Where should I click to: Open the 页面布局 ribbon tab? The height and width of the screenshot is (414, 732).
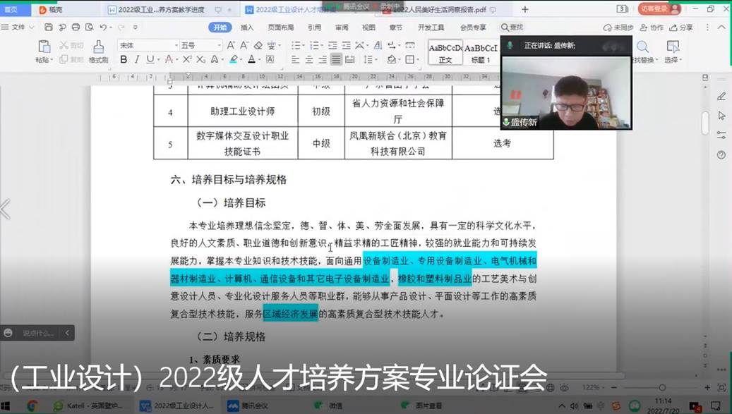pos(280,28)
